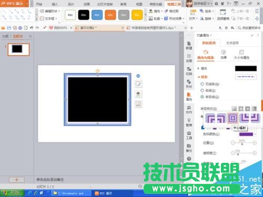
Task: Open the 插入 insert ribbon tab
Action: pyautogui.click(x=55, y=4)
